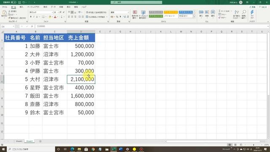Expand the cell styles gallery arrow
The image size is (270, 152).
[x=194, y=17]
